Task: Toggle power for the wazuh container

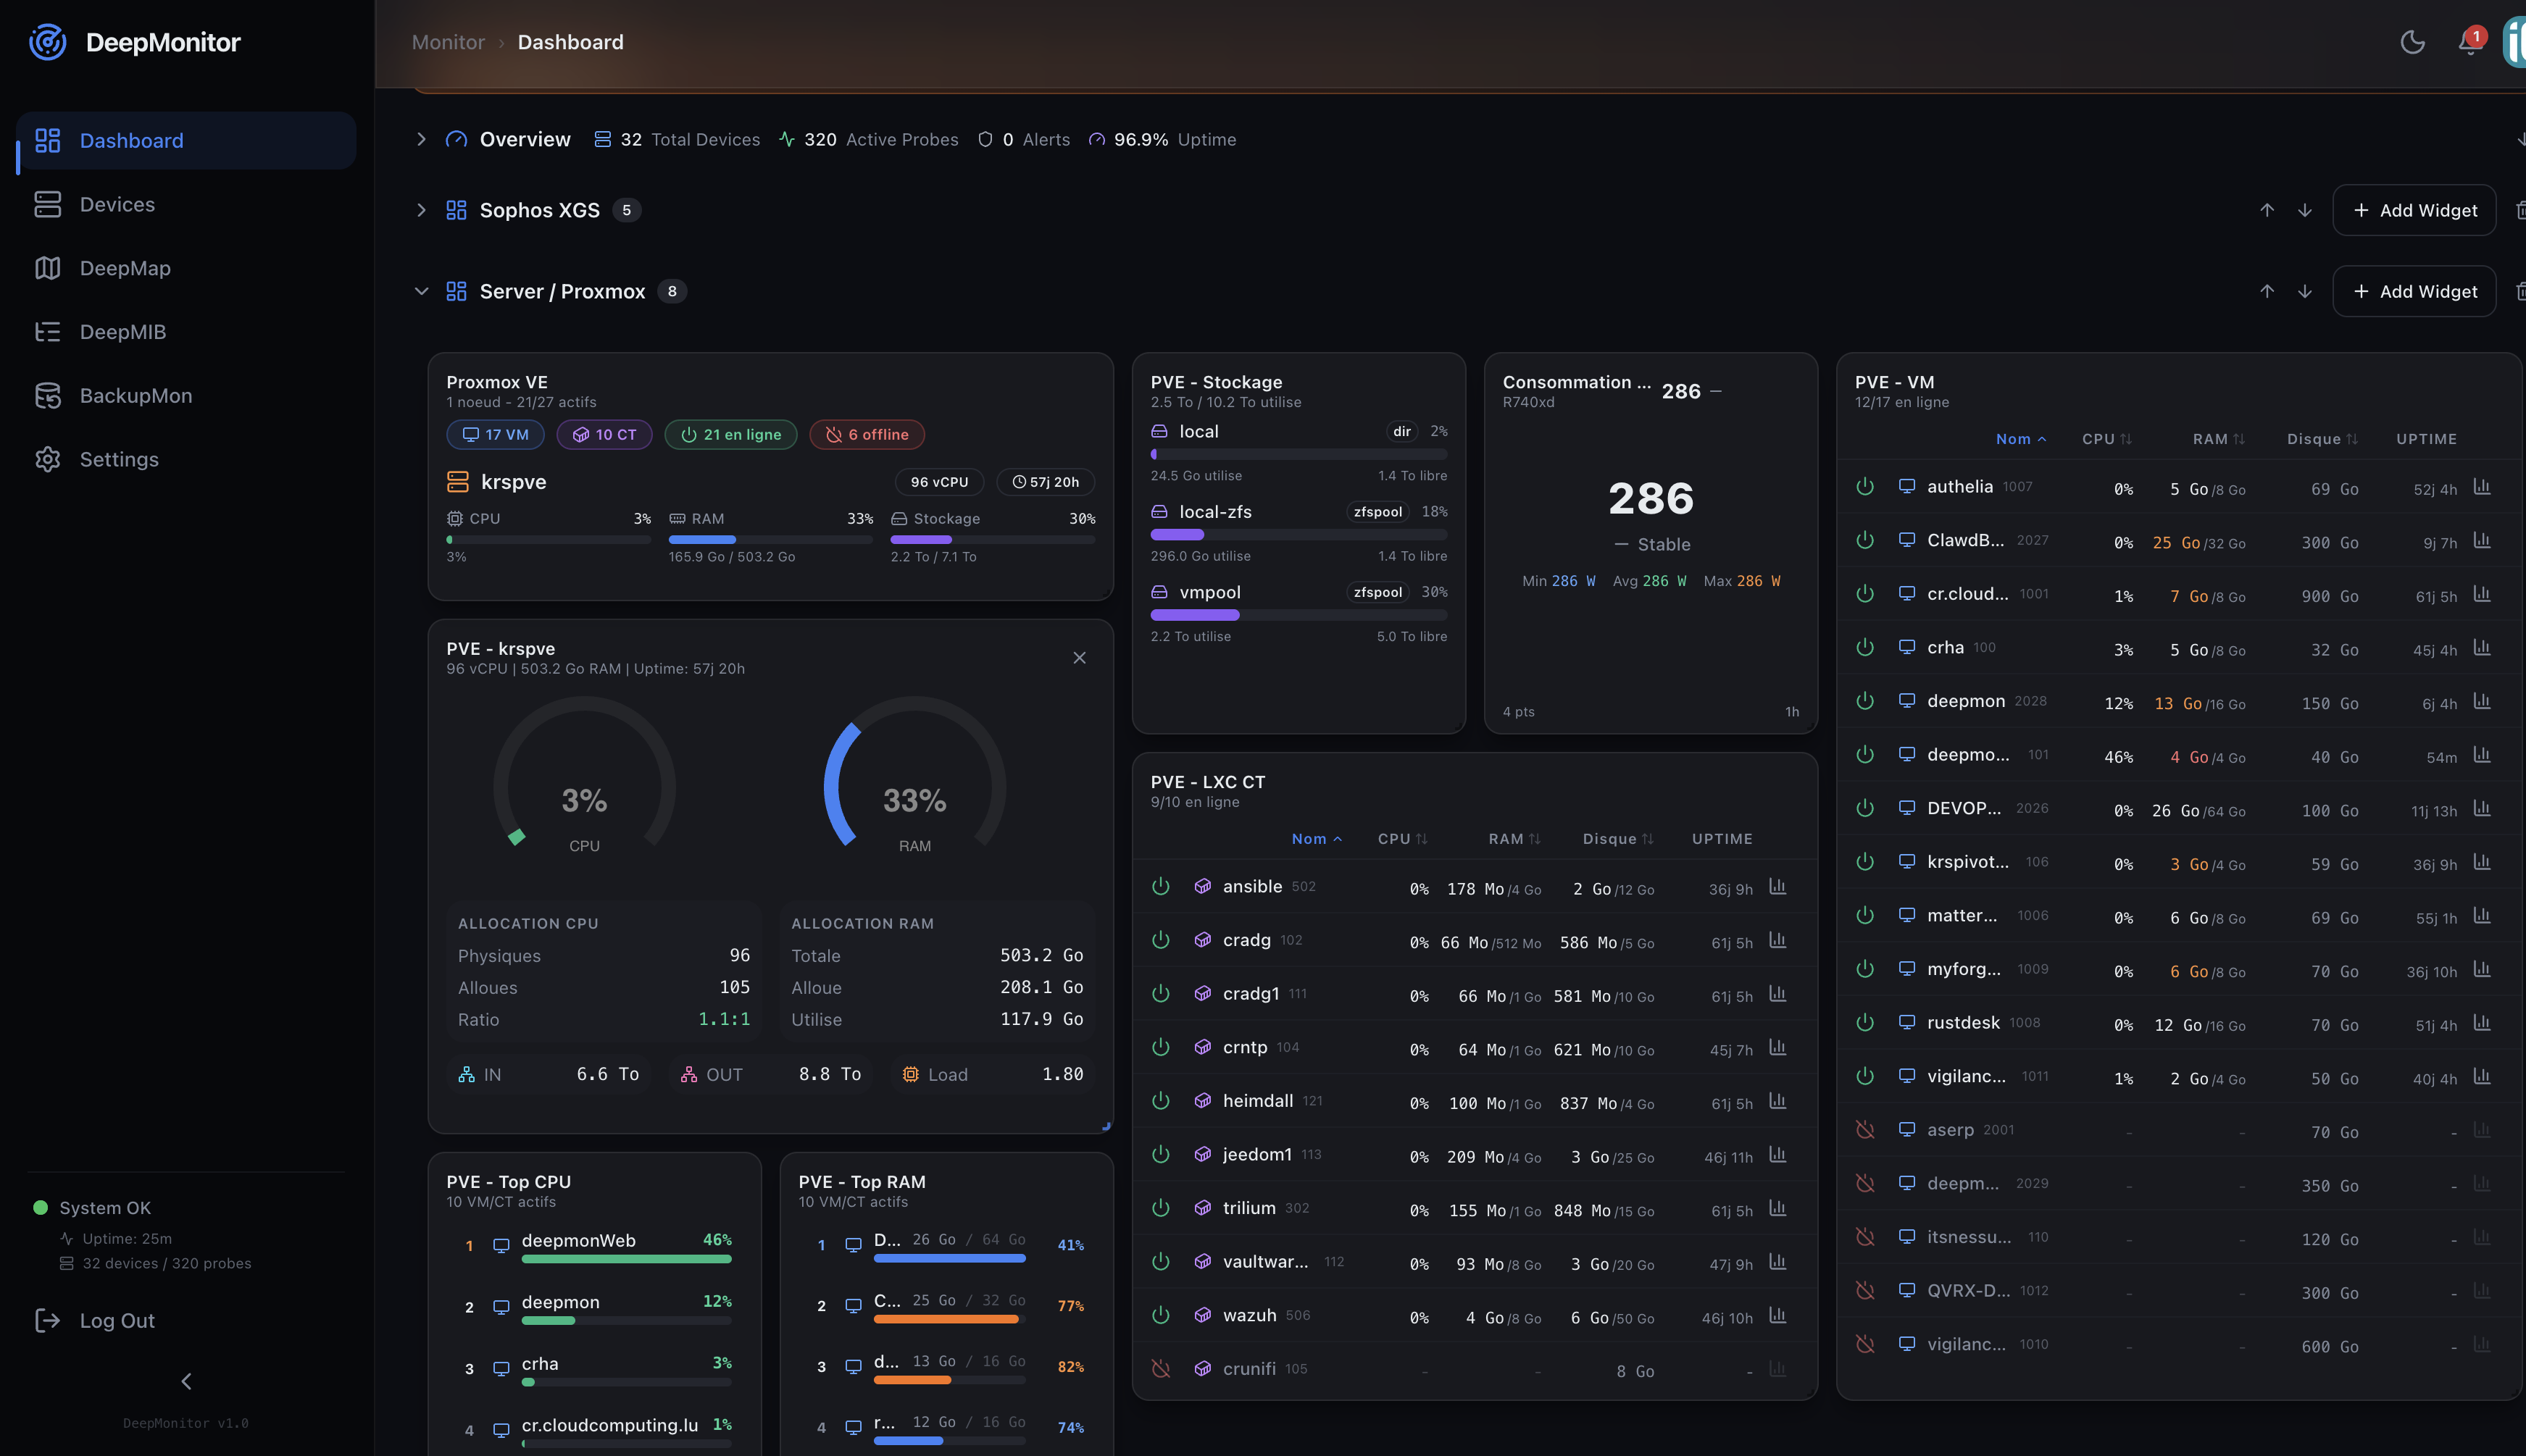Action: [1160, 1315]
